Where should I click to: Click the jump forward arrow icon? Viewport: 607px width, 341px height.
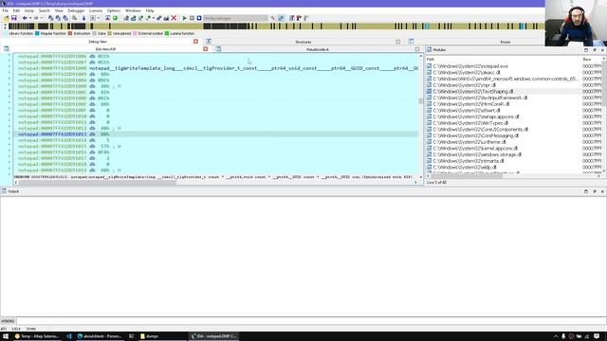coord(36,18)
